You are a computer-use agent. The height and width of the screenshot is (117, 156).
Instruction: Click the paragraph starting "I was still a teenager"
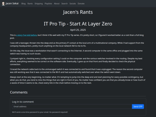[x=77, y=44]
